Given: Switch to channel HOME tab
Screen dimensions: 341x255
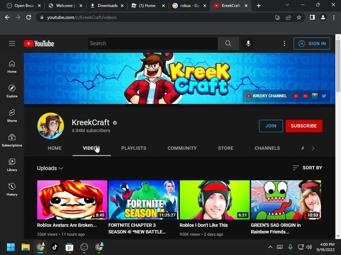Looking at the screenshot, I should 55,148.
